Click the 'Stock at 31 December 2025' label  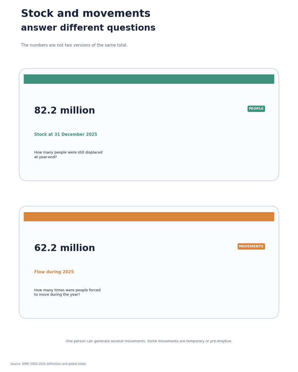tap(66, 134)
